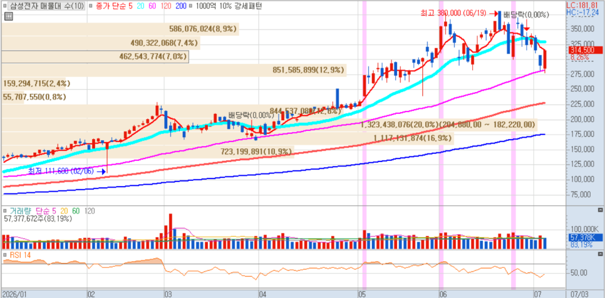The width and height of the screenshot is (605, 298).
Task: Close the volume panel with its corner button
Action: [600, 210]
